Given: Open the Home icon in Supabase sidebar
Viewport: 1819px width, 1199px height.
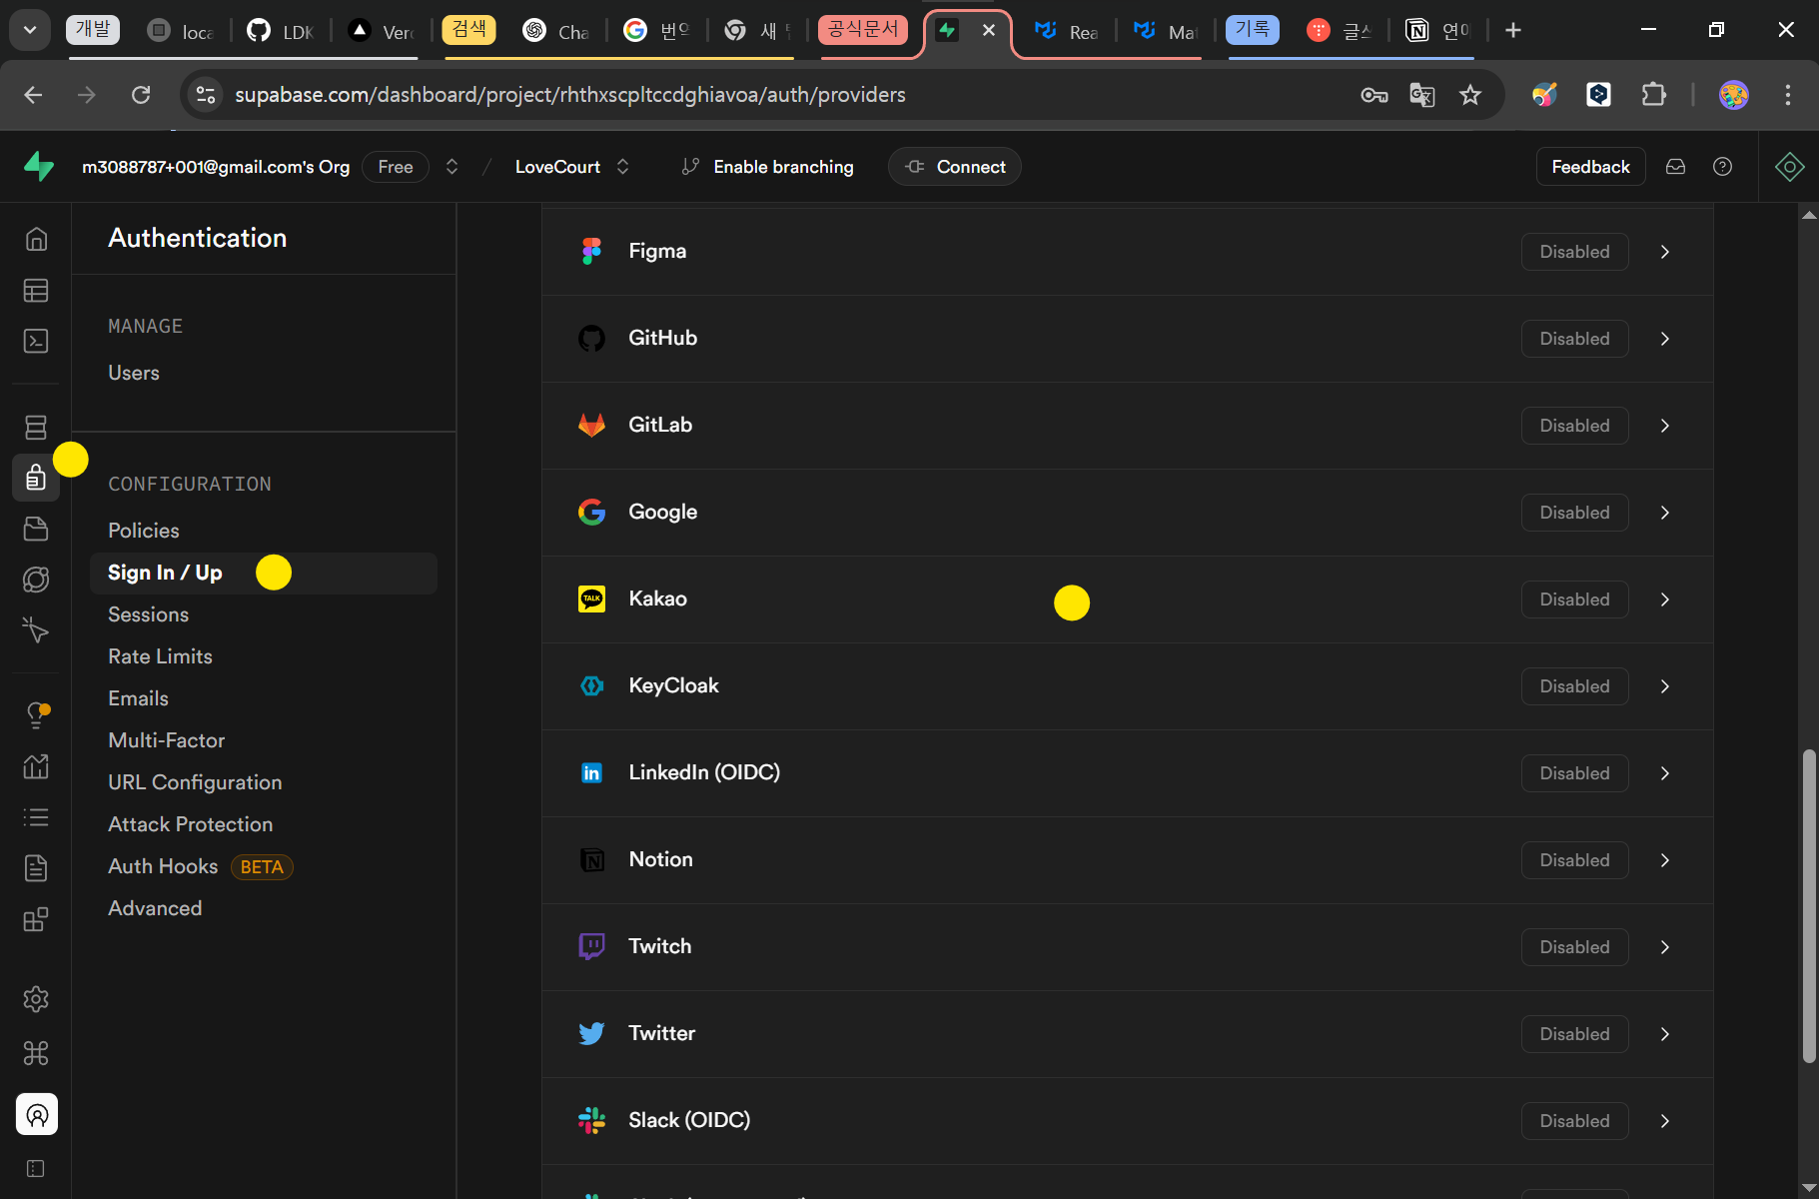Looking at the screenshot, I should [x=36, y=239].
